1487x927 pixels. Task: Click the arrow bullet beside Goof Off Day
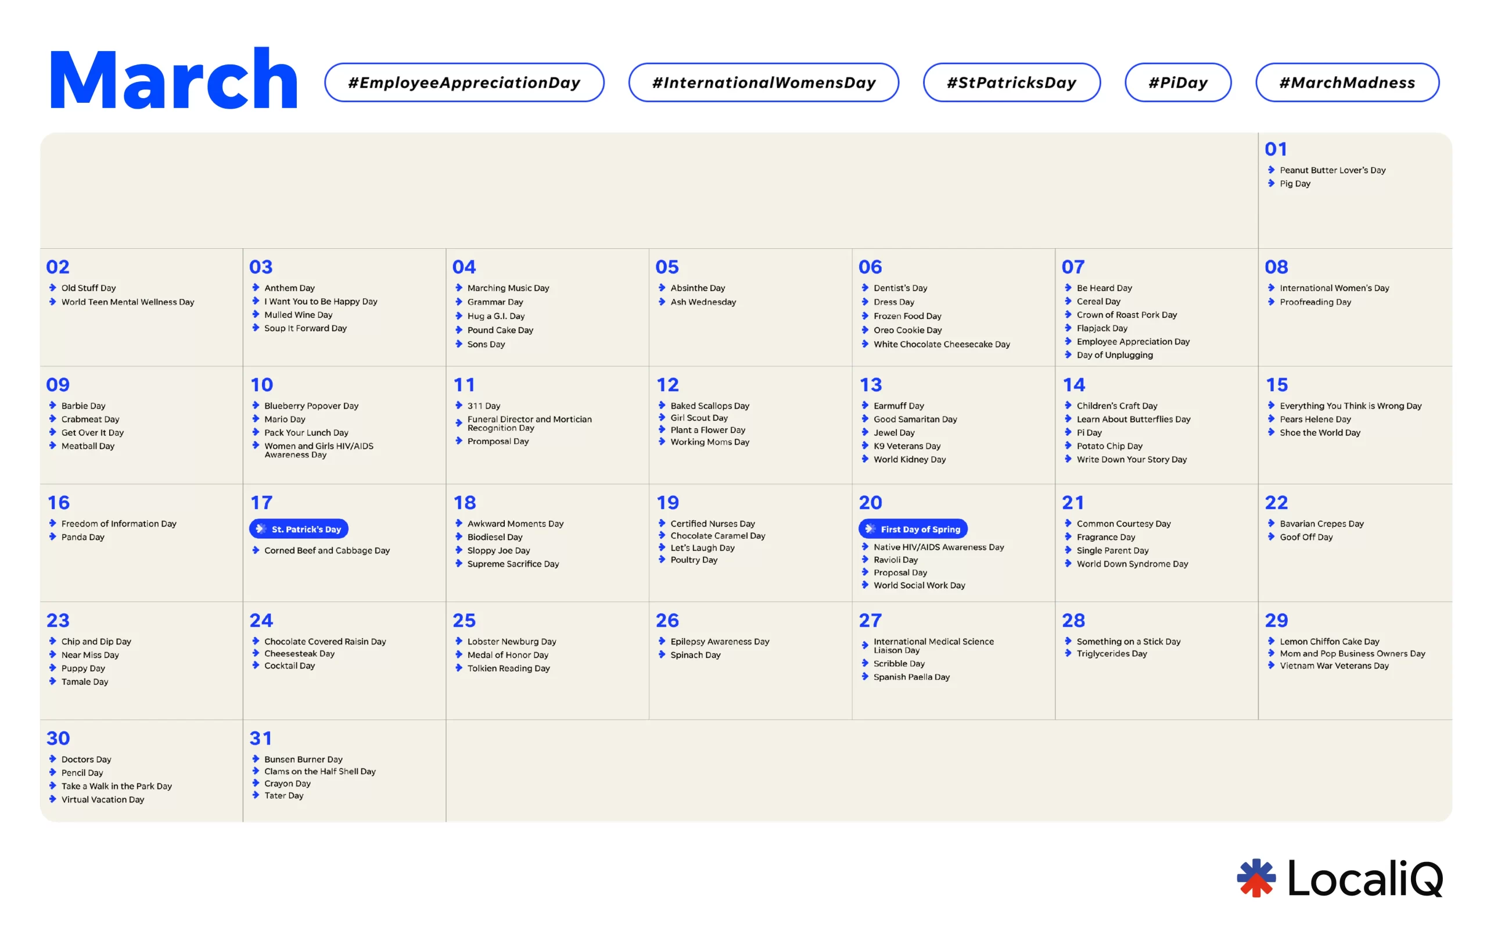tap(1271, 536)
